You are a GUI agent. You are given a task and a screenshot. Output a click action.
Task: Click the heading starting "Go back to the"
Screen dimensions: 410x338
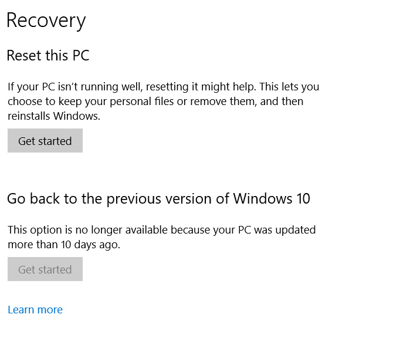coord(158,198)
